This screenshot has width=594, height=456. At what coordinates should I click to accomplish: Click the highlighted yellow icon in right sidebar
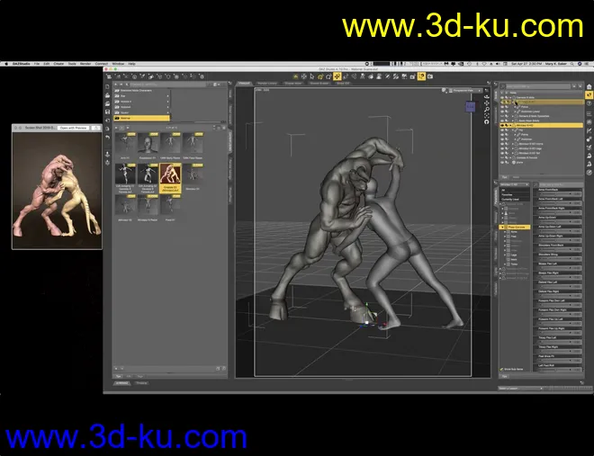tap(588, 94)
